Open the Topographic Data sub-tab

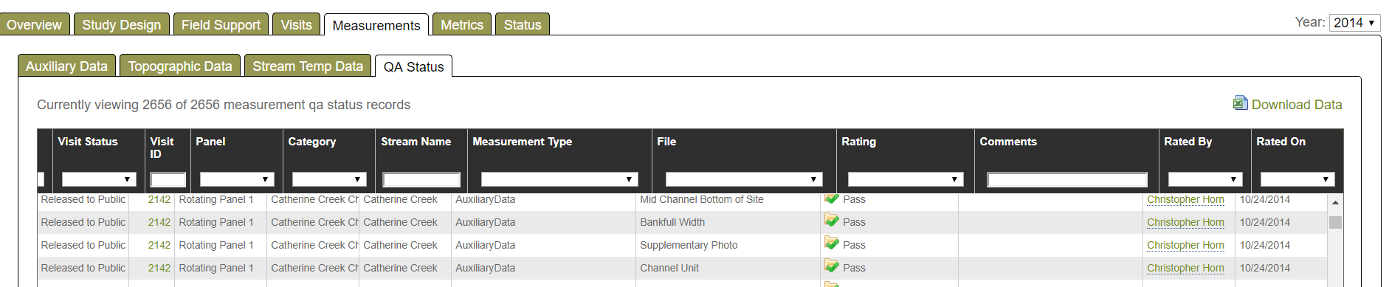click(180, 66)
